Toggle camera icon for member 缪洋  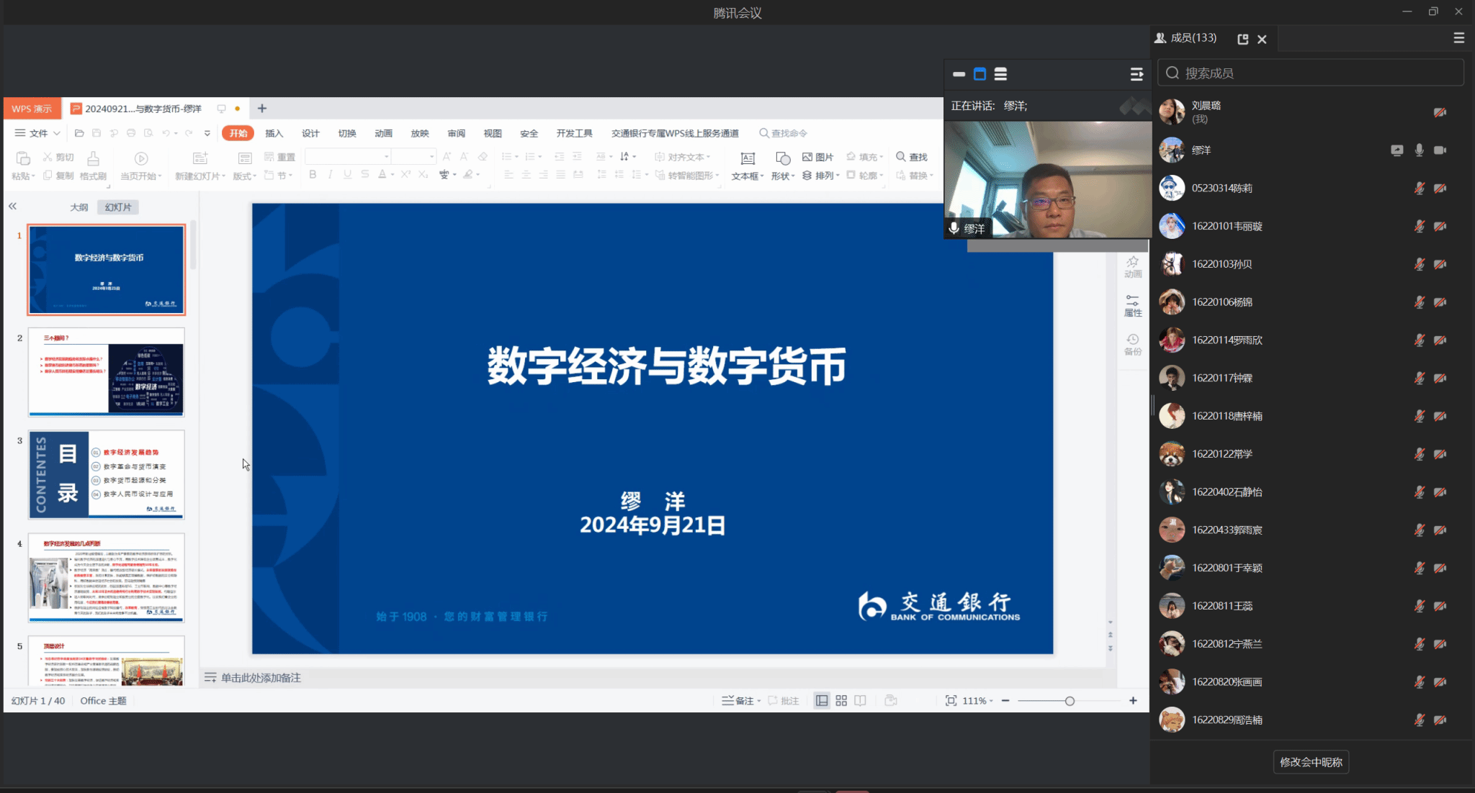pyautogui.click(x=1440, y=150)
